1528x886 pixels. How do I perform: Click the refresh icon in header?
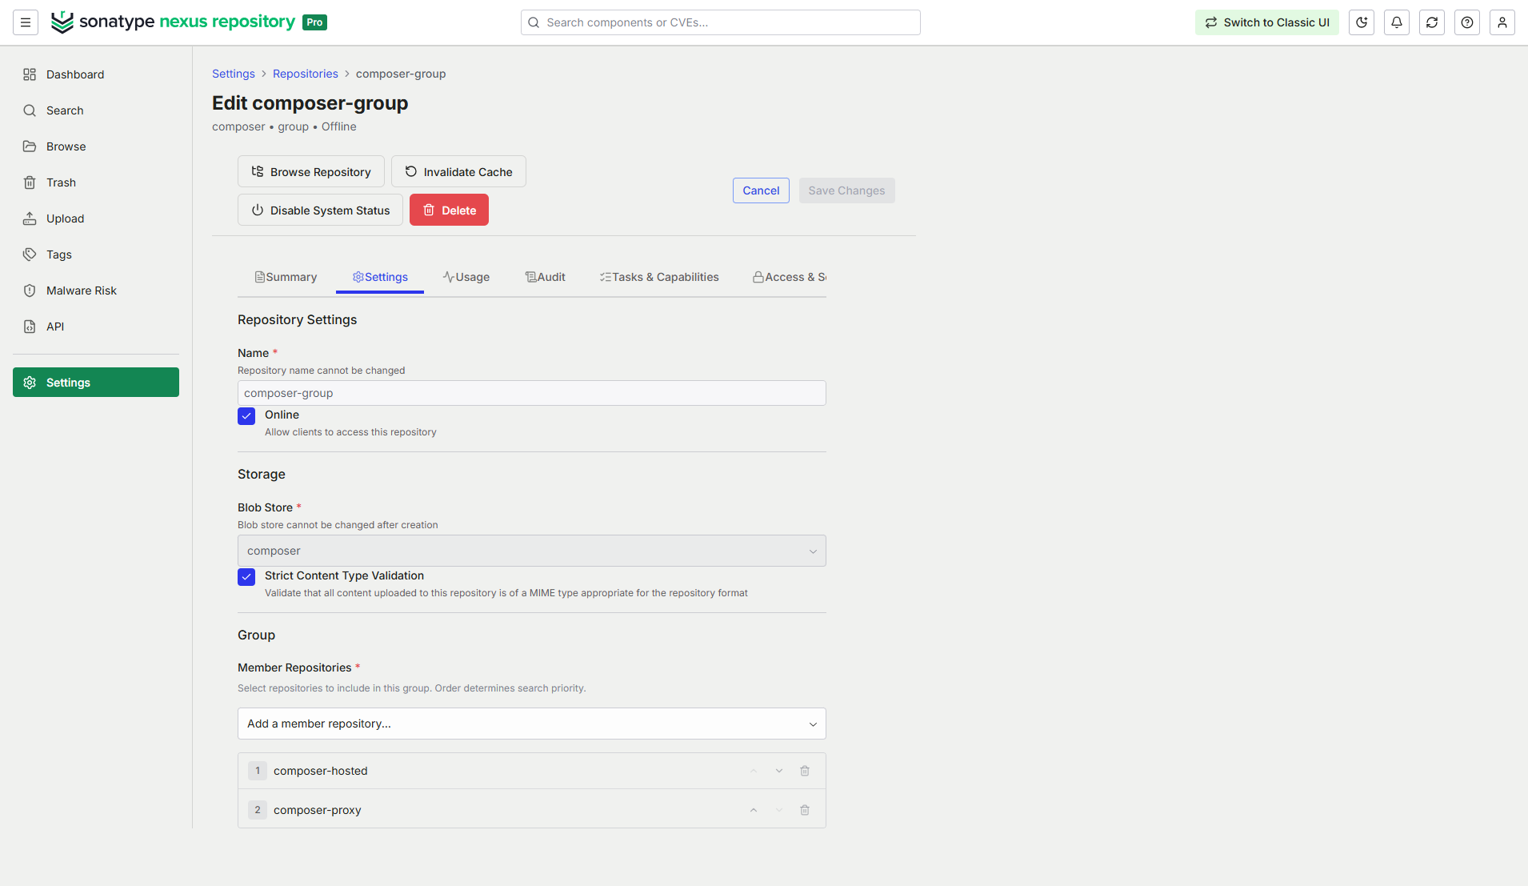tap(1432, 22)
